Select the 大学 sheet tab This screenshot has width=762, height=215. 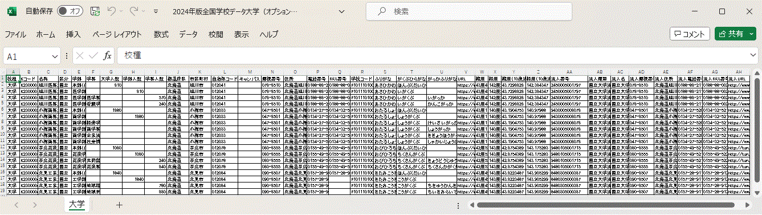[x=77, y=204]
